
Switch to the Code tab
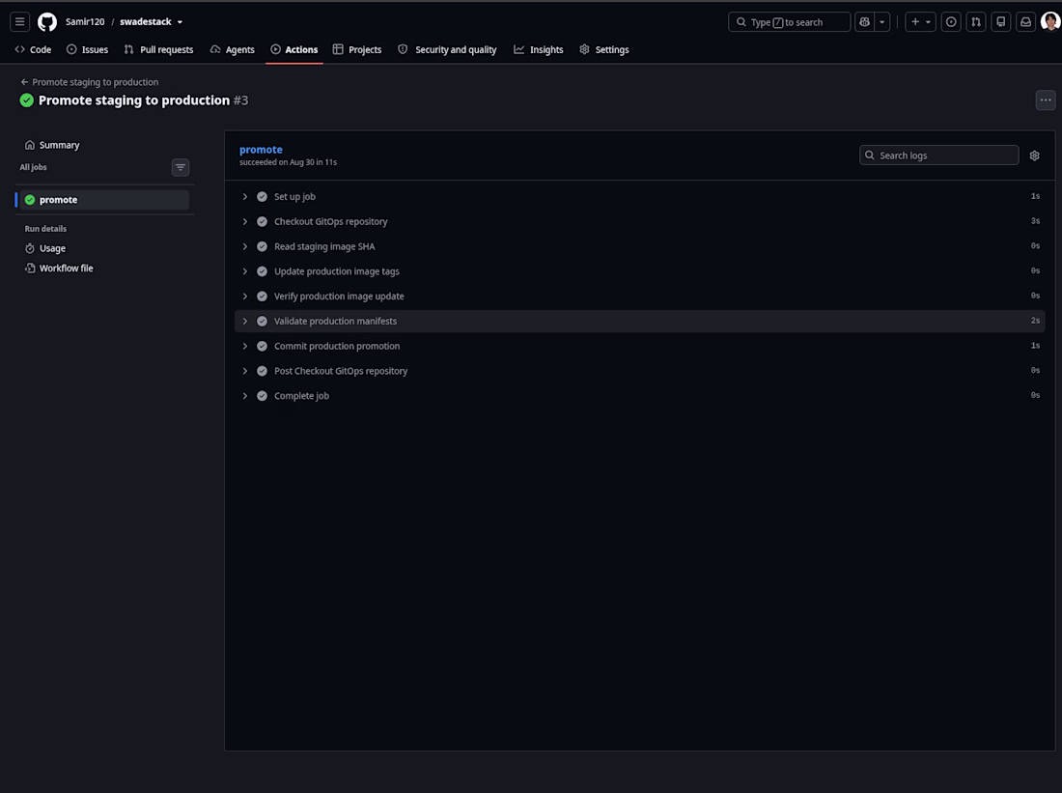[x=33, y=49]
